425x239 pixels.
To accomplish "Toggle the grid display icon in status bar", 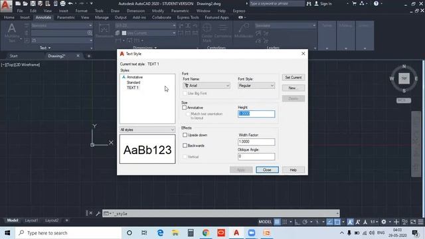I will click(277, 222).
